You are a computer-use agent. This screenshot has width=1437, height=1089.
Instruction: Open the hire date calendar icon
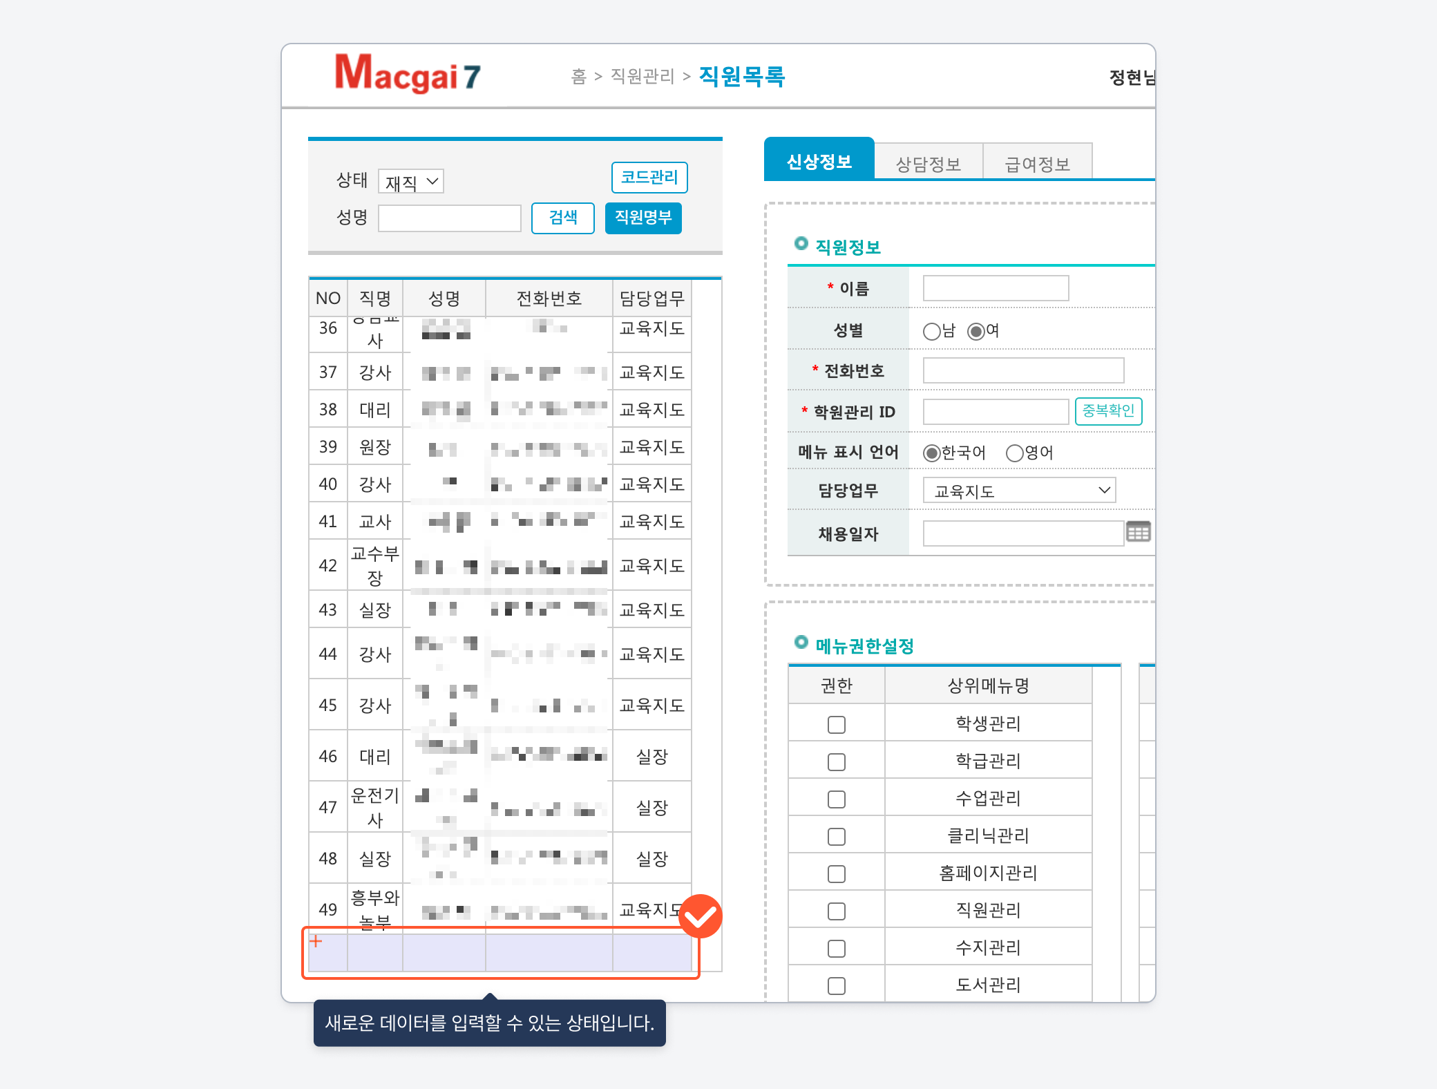tap(1138, 532)
